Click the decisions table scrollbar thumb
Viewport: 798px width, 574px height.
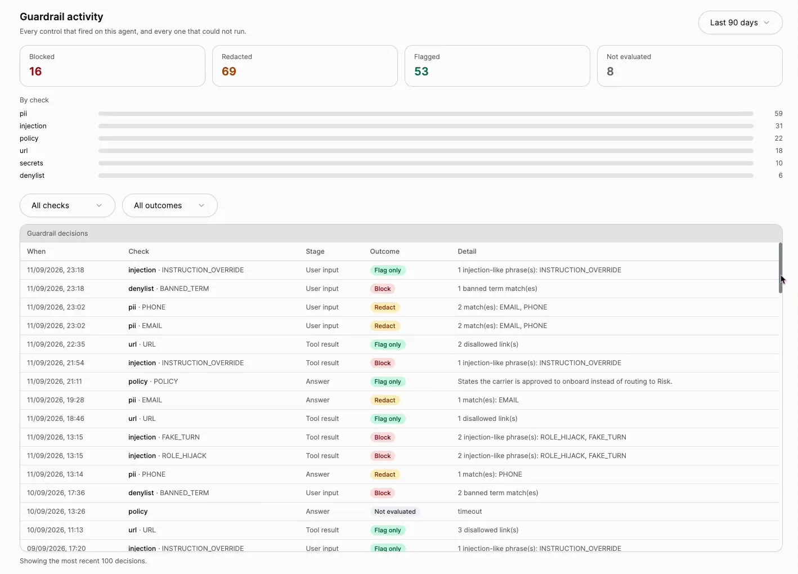[x=781, y=268]
